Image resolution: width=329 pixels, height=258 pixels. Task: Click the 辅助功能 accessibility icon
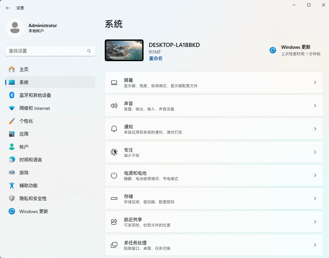[12, 186]
